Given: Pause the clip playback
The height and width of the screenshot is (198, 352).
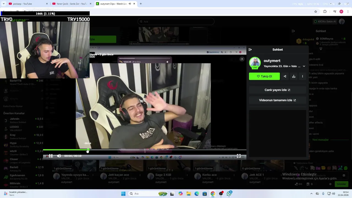Looking at the screenshot, I should click(x=51, y=156).
